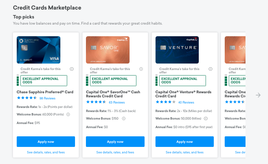
Task: Open info for the 50,000 Miles welcome bonus
Action: [x=206, y=119]
